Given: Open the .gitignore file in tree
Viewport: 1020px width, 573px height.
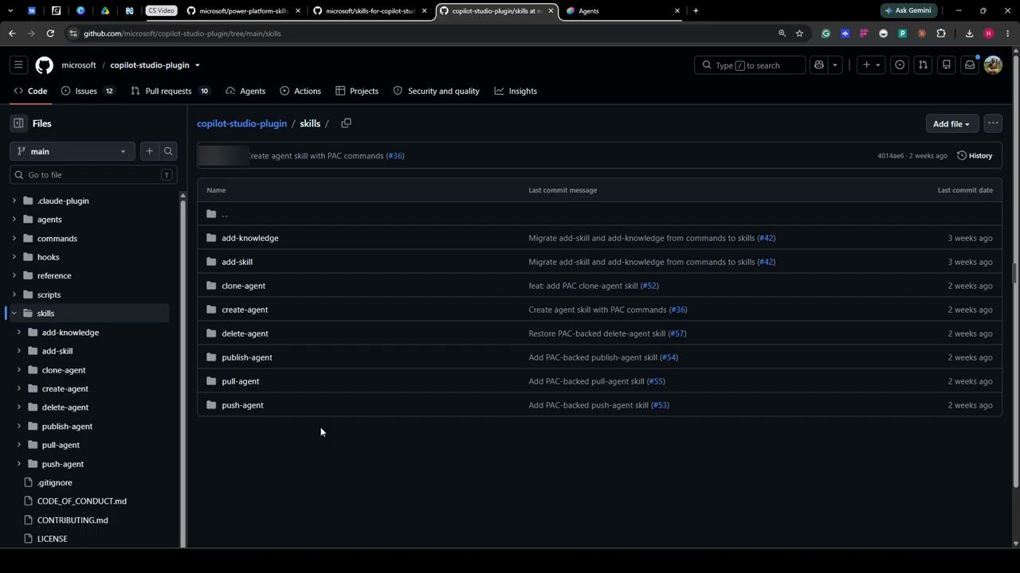Looking at the screenshot, I should 54,483.
